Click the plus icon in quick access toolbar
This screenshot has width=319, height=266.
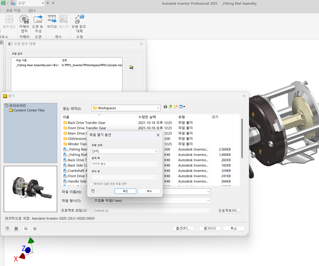(x=48, y=3)
